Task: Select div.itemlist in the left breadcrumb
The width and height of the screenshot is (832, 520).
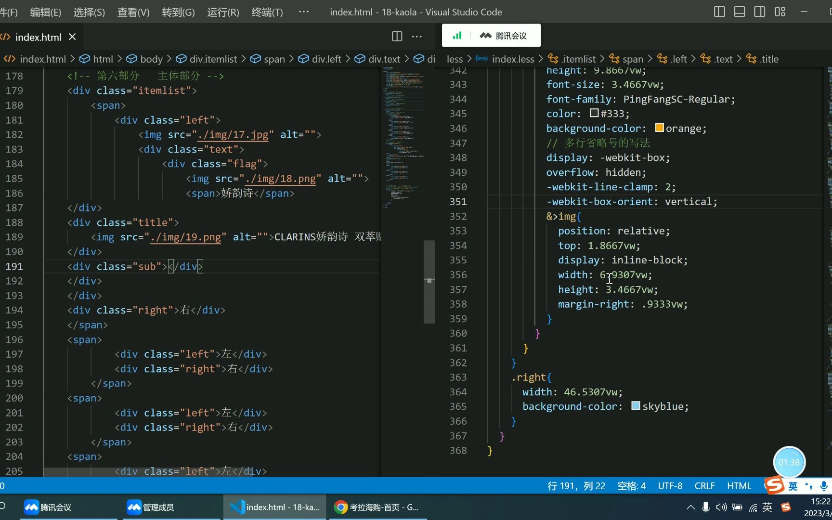Action: click(213, 59)
